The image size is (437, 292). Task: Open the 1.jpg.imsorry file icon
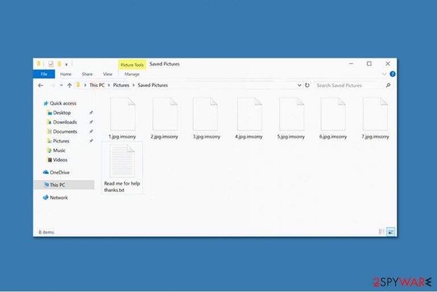pyautogui.click(x=123, y=114)
